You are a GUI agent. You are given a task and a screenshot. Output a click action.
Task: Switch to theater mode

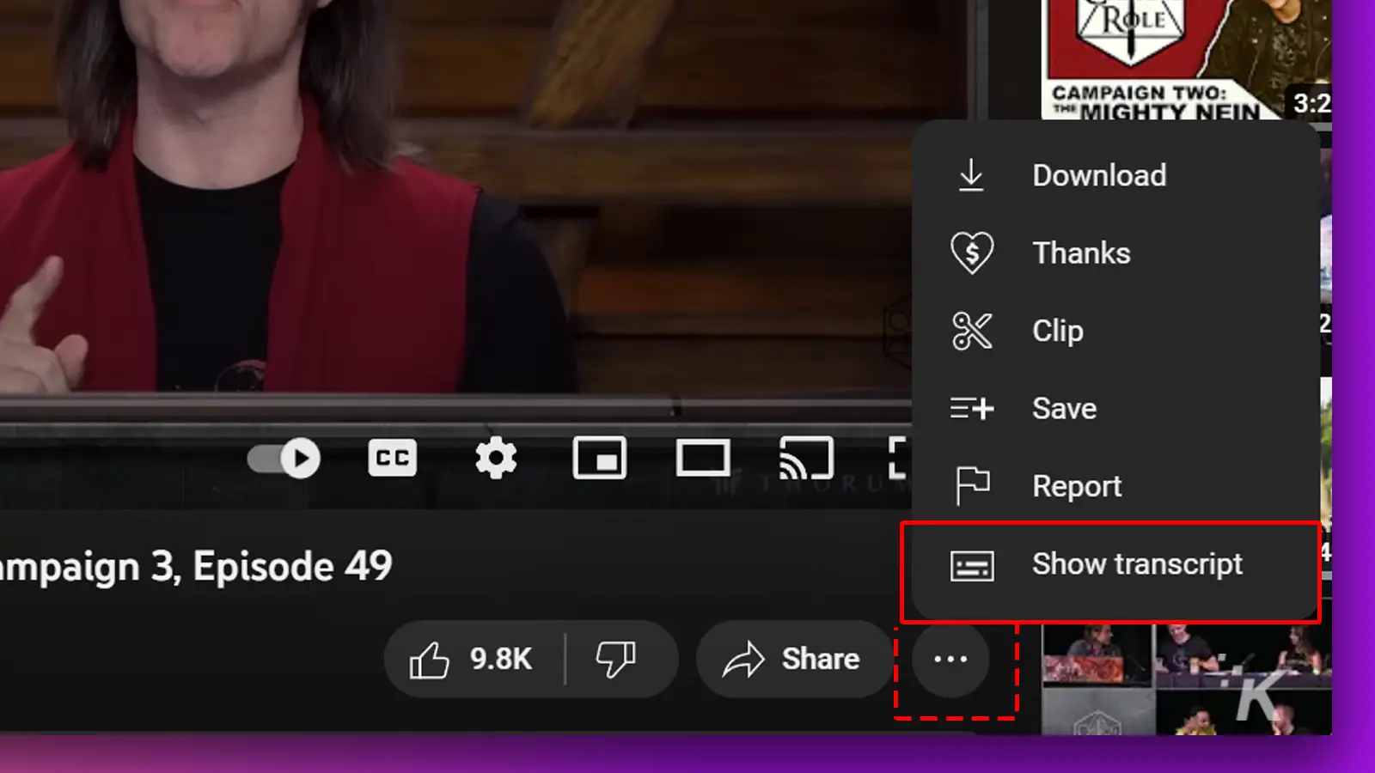point(703,458)
